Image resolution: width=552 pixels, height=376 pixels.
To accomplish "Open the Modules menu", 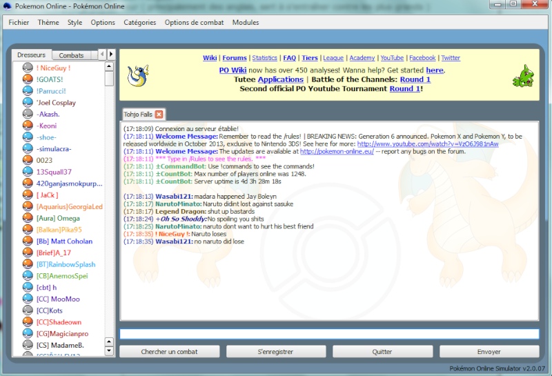I will (x=246, y=23).
